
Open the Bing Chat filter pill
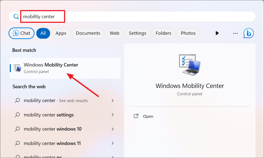[22, 33]
